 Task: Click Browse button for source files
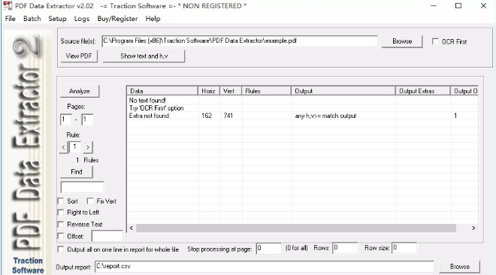[x=402, y=41]
